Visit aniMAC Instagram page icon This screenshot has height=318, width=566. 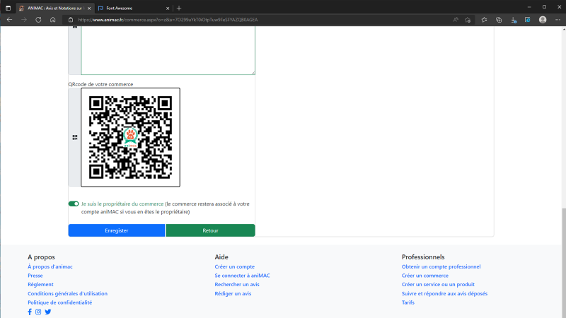[38, 312]
